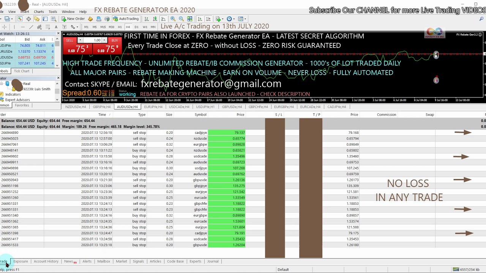Select the Trendline drawing tool
This screenshot has width=486, height=273.
tap(31, 27)
